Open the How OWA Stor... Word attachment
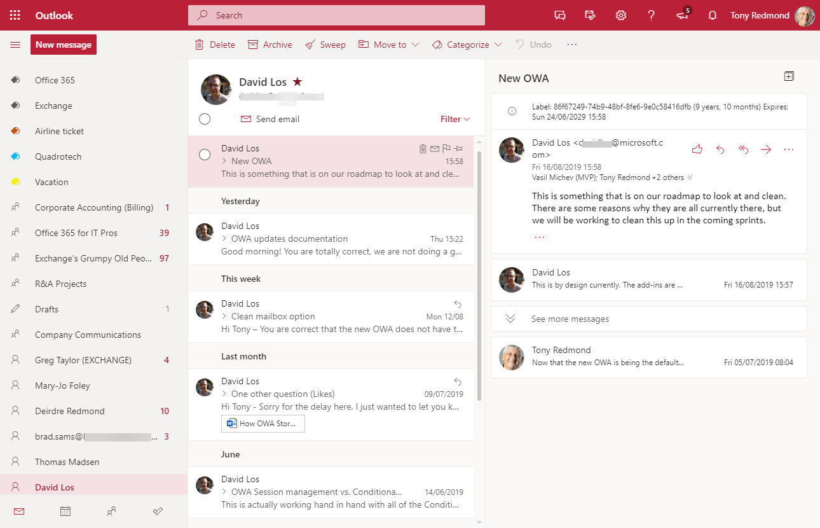820x528 pixels. (263, 424)
